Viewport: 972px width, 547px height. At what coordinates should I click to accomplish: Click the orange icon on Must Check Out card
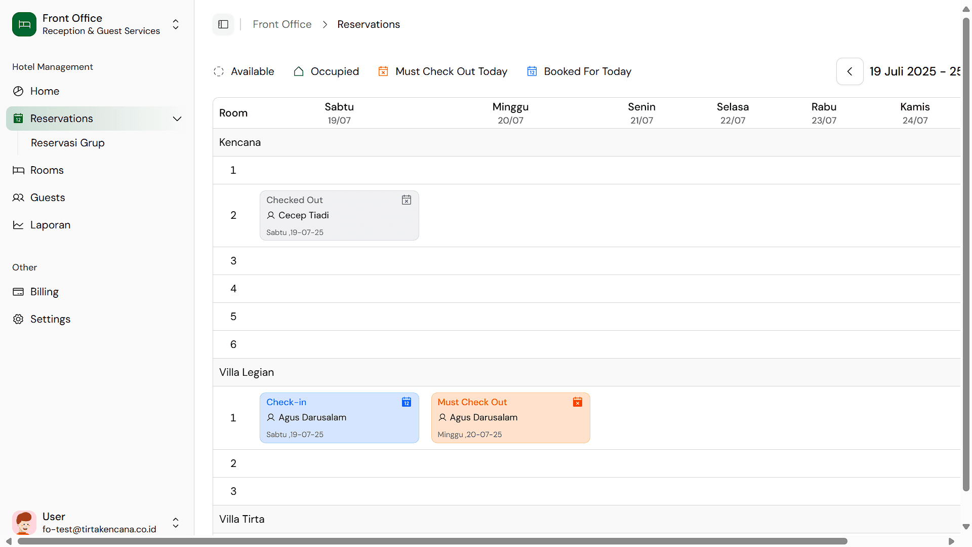pyautogui.click(x=578, y=402)
